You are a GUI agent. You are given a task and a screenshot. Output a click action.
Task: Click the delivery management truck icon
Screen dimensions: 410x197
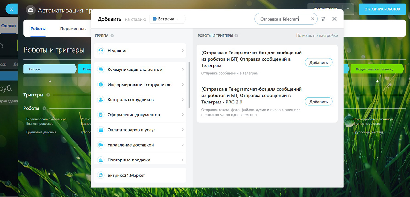tap(101, 145)
